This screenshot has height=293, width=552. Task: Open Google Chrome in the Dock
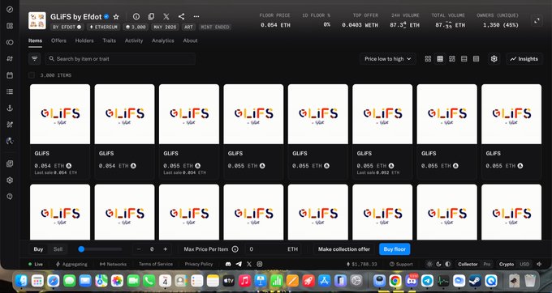pyautogui.click(x=395, y=281)
